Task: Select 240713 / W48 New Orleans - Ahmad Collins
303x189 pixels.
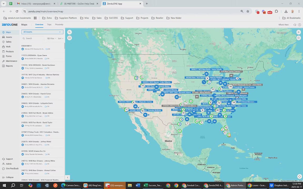Action: pos(42,172)
